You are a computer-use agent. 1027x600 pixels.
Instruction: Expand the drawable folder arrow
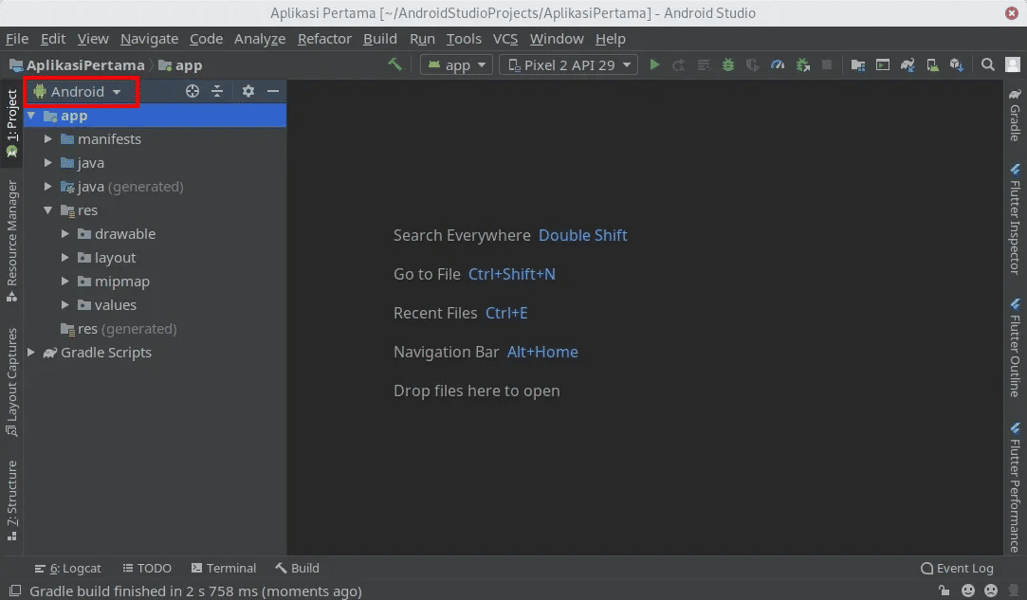(64, 234)
